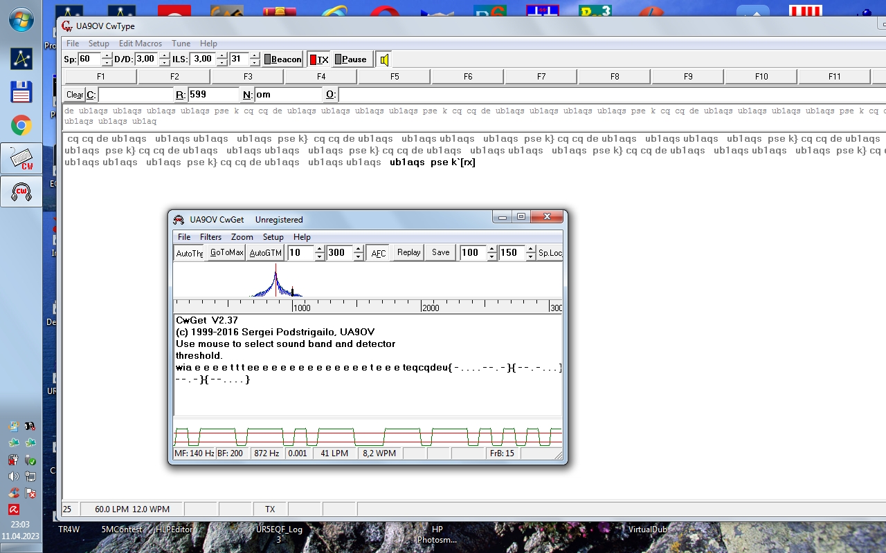The height and width of the screenshot is (553, 886).
Task: Increase the Sp speed spinner value
Action: point(107,55)
